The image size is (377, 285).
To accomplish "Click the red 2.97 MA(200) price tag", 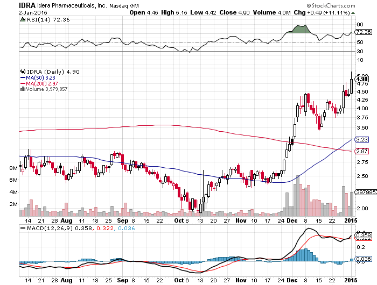I will click(361, 151).
